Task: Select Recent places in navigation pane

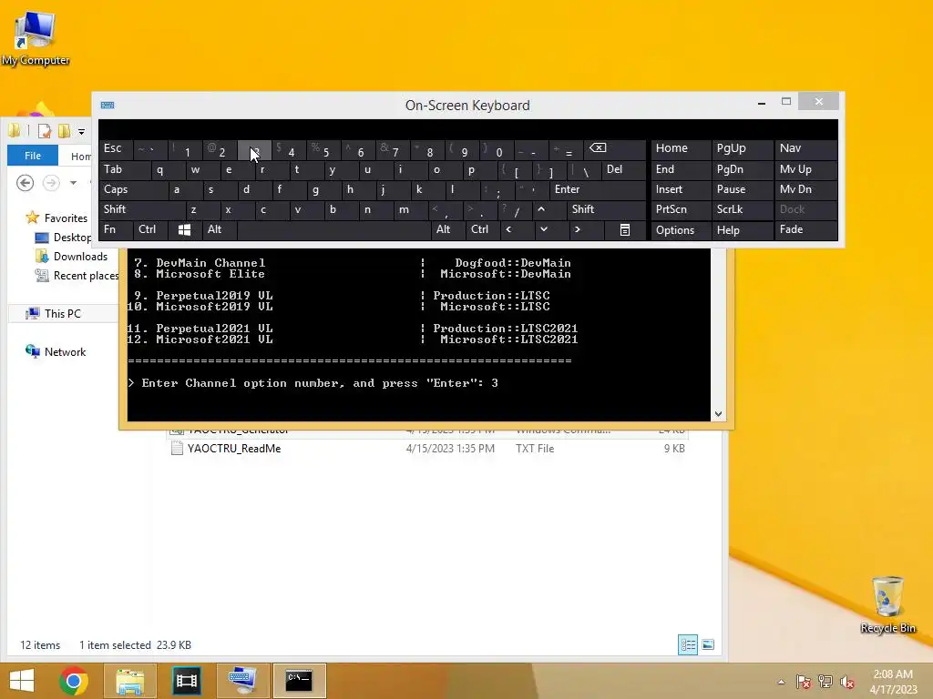Action: pos(77,276)
